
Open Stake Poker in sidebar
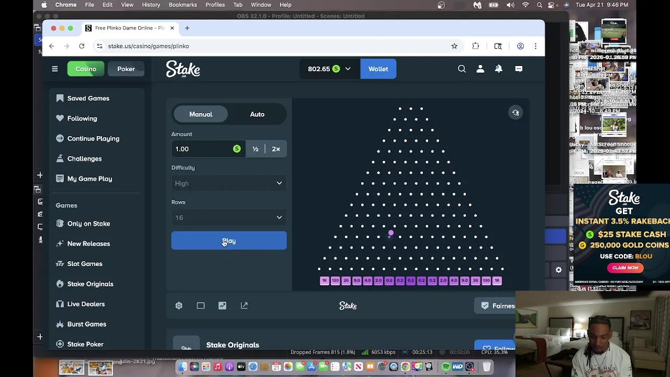(x=85, y=344)
